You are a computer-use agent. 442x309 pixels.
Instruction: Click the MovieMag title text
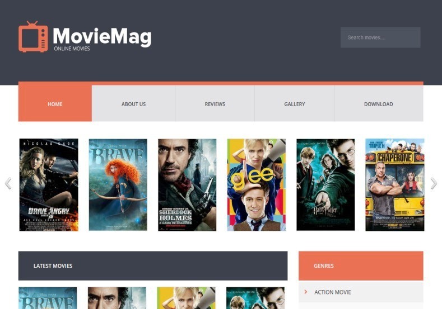coord(102,36)
